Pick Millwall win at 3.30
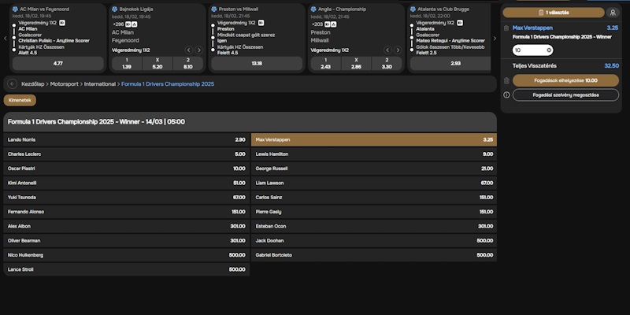The height and width of the screenshot is (315, 630). [387, 64]
